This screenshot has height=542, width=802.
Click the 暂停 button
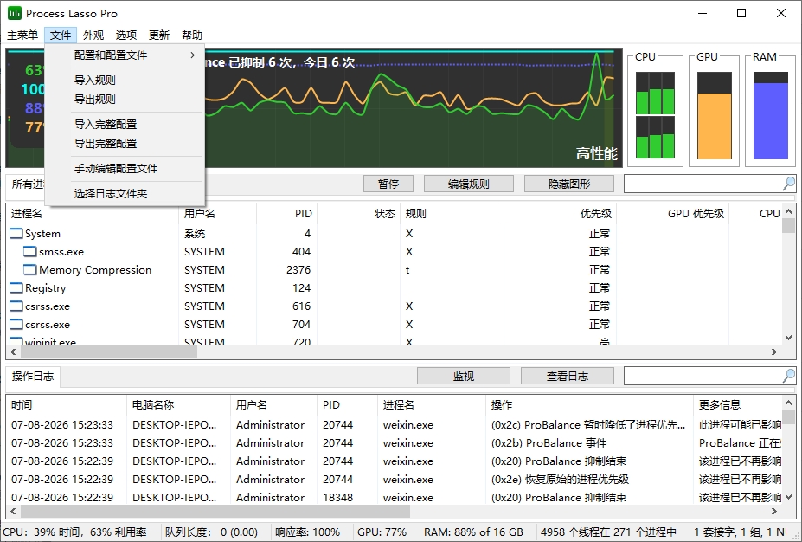click(388, 184)
